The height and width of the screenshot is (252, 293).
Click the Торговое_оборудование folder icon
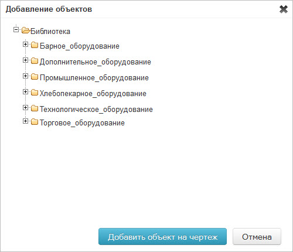[x=35, y=122]
